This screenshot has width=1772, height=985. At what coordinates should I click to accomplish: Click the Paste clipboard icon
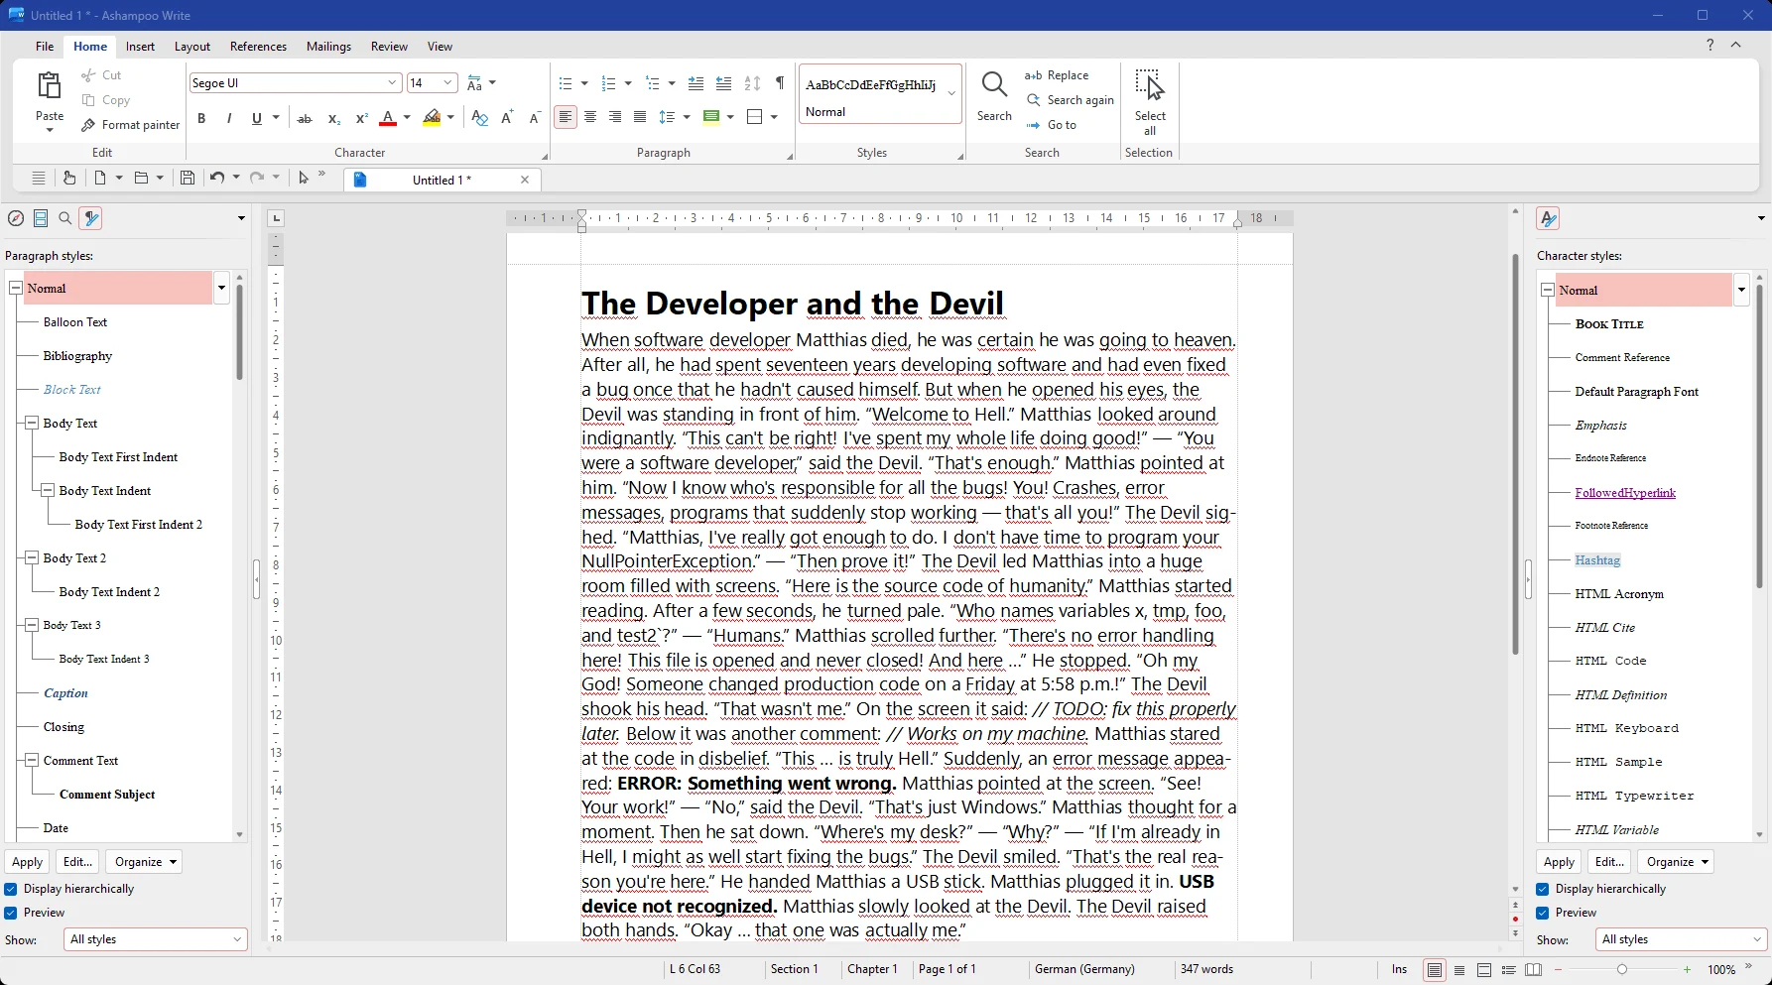pos(49,86)
